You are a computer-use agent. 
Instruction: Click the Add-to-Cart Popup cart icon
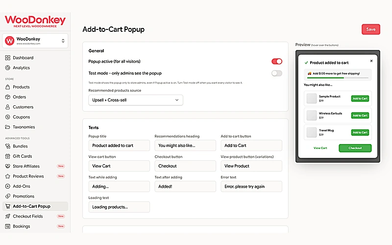(x=8, y=206)
